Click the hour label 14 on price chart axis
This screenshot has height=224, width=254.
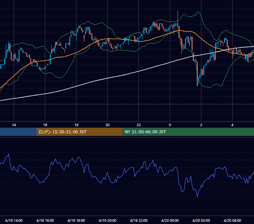tap(14, 125)
